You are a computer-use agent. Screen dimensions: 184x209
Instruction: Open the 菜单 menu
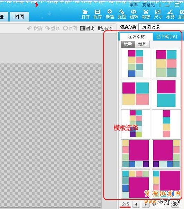tap(134, 5)
